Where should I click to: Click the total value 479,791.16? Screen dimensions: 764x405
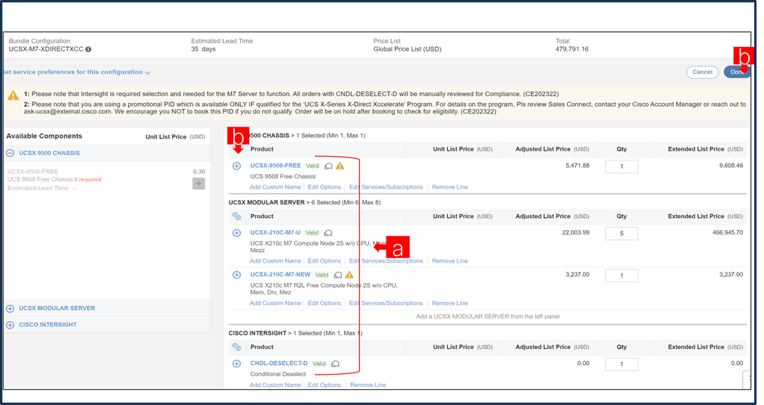click(572, 49)
